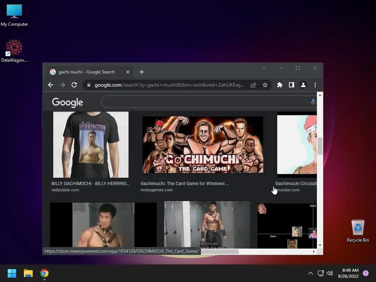
Task: Open tab search dropdown chevron
Action: [x=264, y=68]
